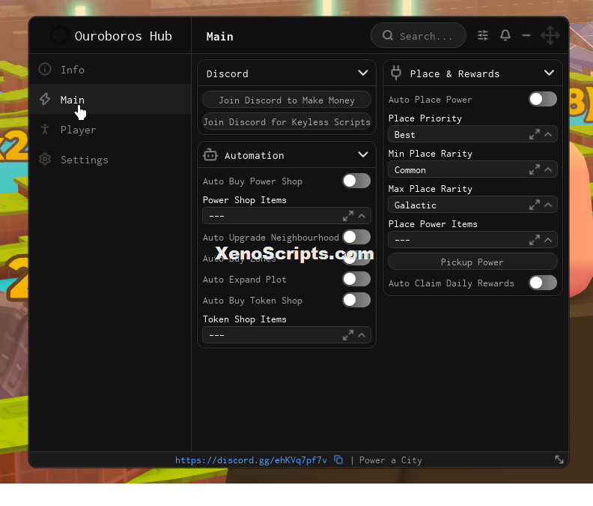Open Power Shop Items dropdown caret
Screen dimensions: 593x506
point(362,216)
